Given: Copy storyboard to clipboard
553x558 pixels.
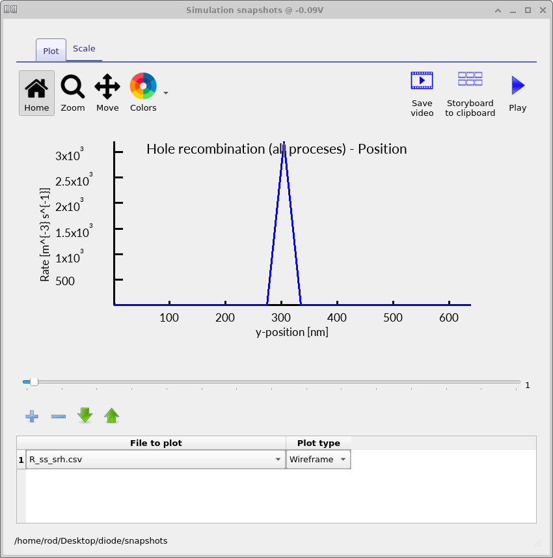Looking at the screenshot, I should (470, 79).
